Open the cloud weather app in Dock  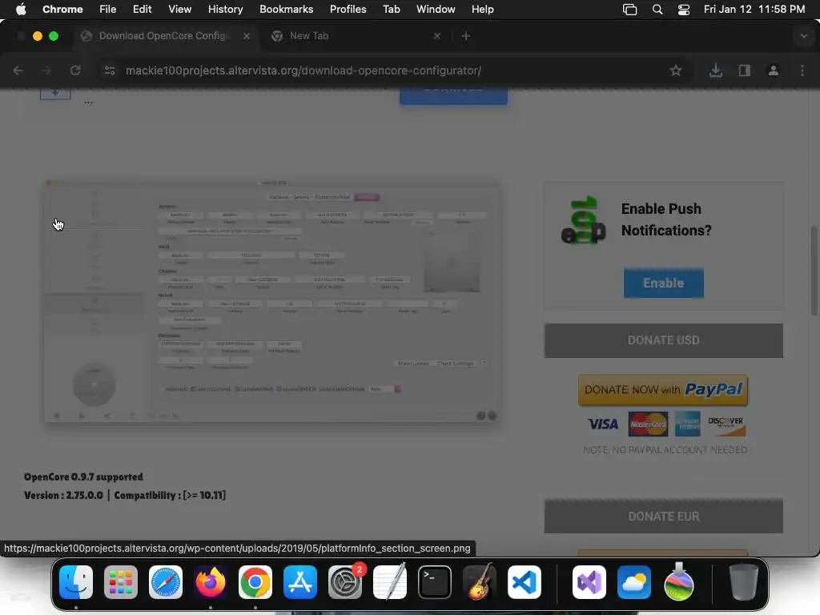tap(634, 582)
